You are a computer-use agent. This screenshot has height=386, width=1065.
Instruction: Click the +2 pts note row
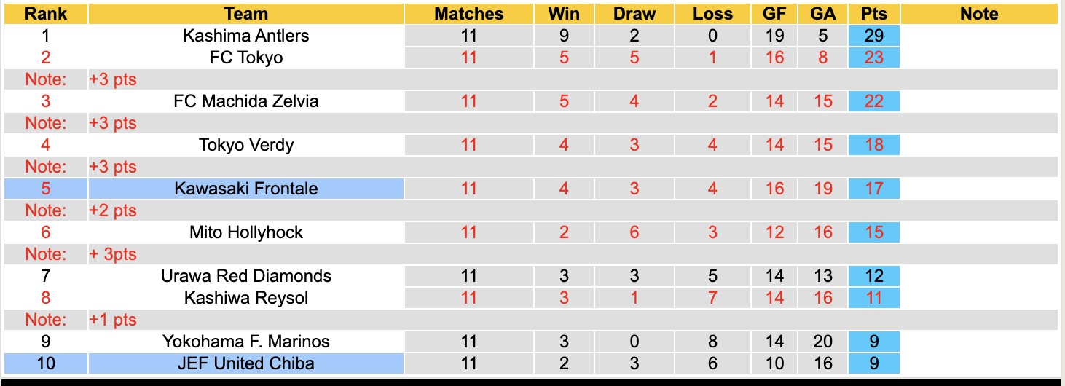tap(113, 210)
